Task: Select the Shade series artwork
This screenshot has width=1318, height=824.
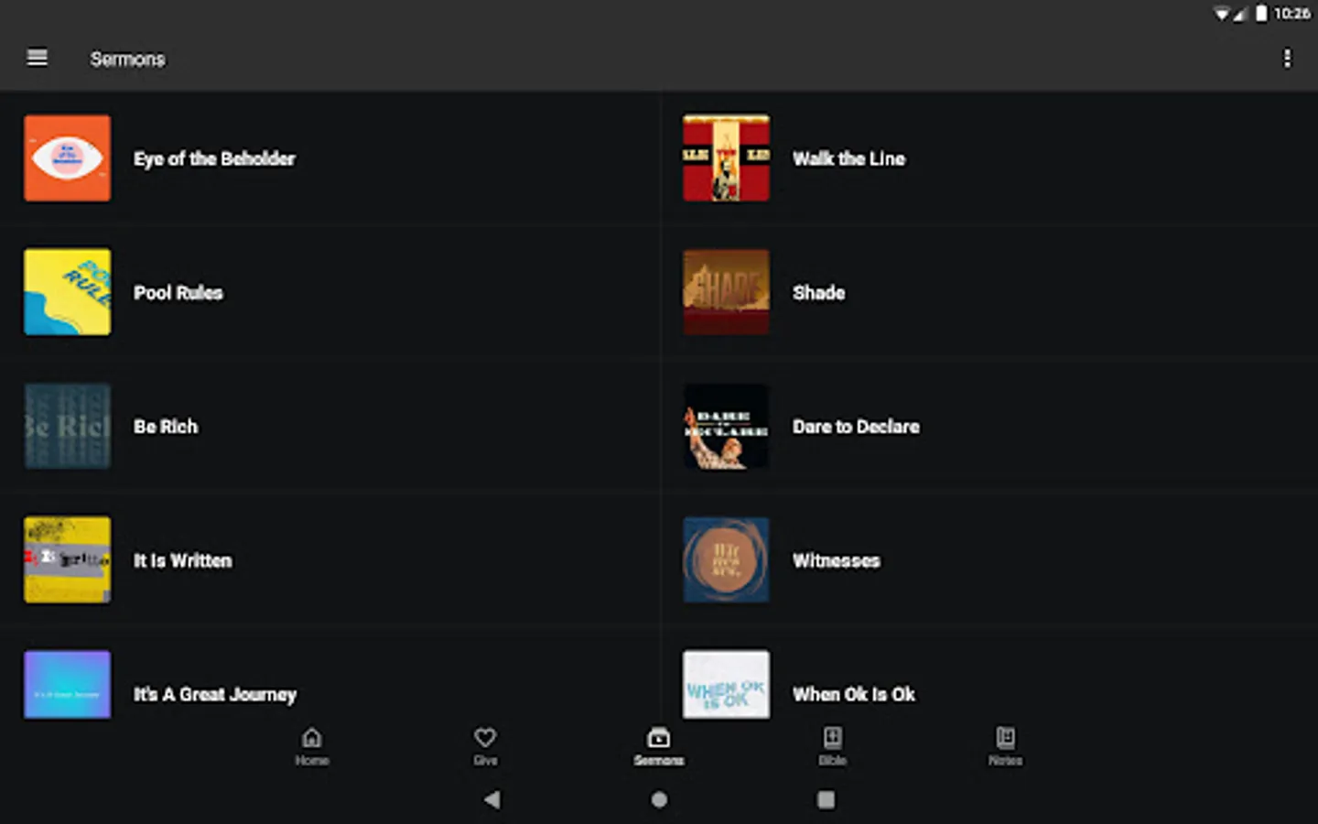Action: [726, 292]
